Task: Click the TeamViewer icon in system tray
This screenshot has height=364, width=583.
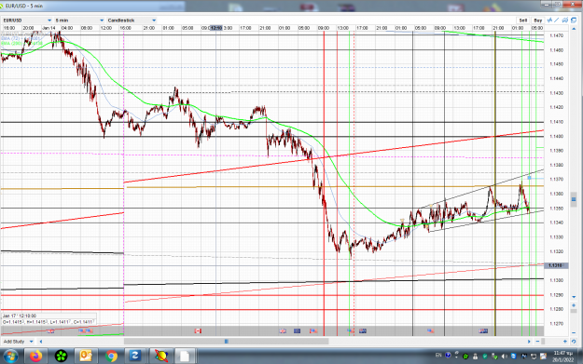Action: click(513, 357)
